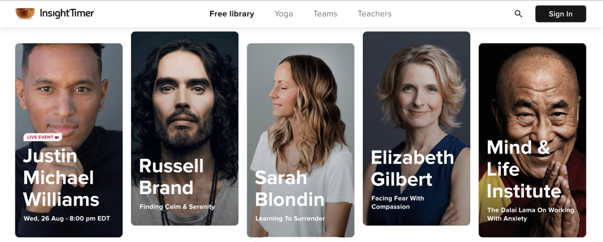Click the LIVE EVENT badge on Justin's card

[x=42, y=137]
